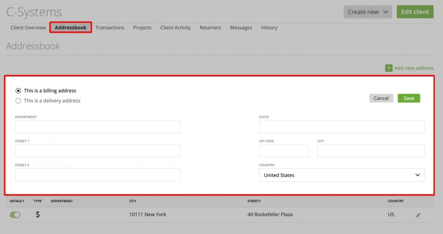Click the '40 Rockefeller Plaza' street cell

coord(270,215)
